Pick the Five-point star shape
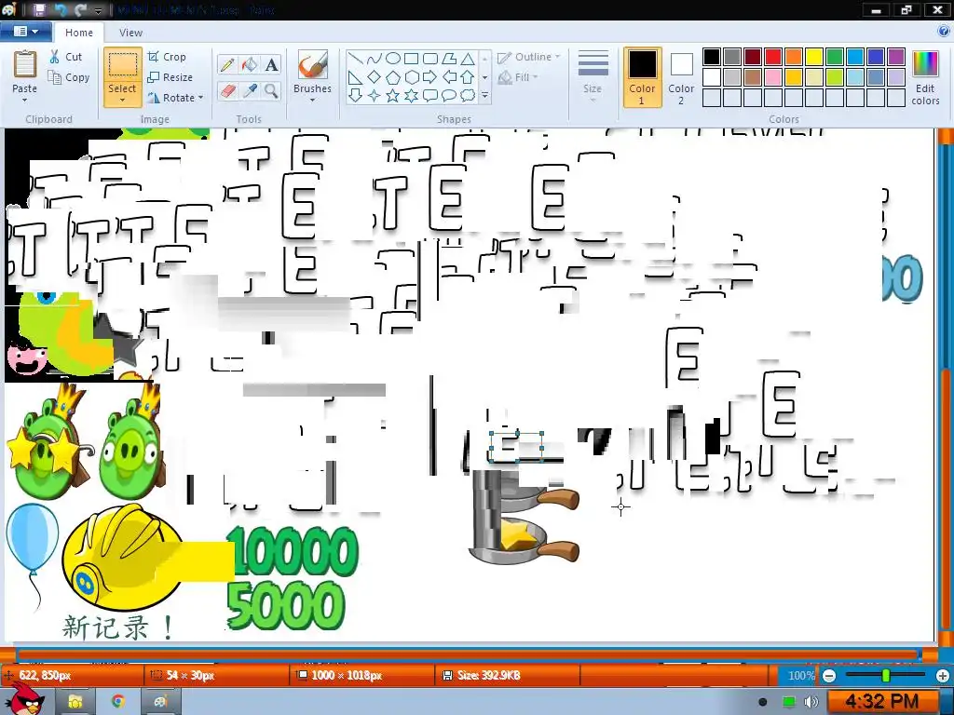The image size is (954, 715). click(x=393, y=96)
